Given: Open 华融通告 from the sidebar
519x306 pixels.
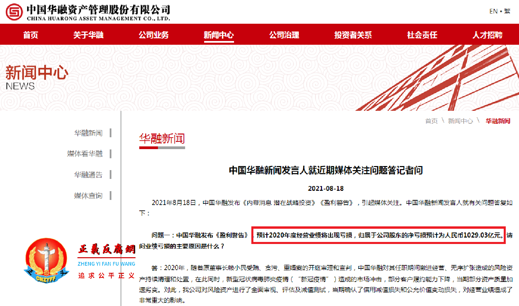Looking at the screenshot, I should pyautogui.click(x=88, y=175).
